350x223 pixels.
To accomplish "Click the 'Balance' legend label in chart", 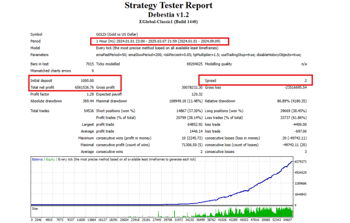I will coord(38,159).
